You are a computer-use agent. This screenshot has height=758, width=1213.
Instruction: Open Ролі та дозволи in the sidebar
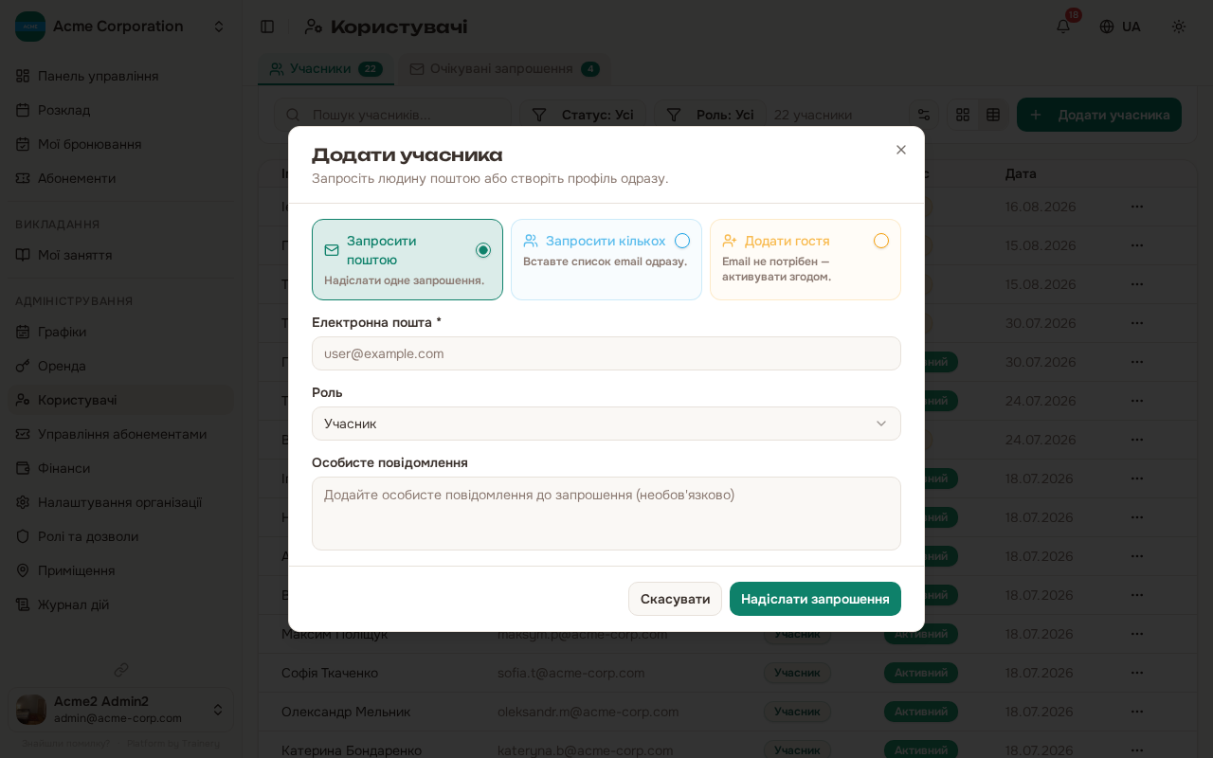pyautogui.click(x=121, y=536)
